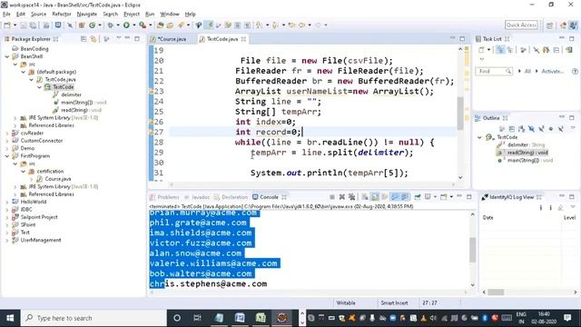Click the Activate... link in Task List
Screen dimensions: 581x327
(553, 71)
